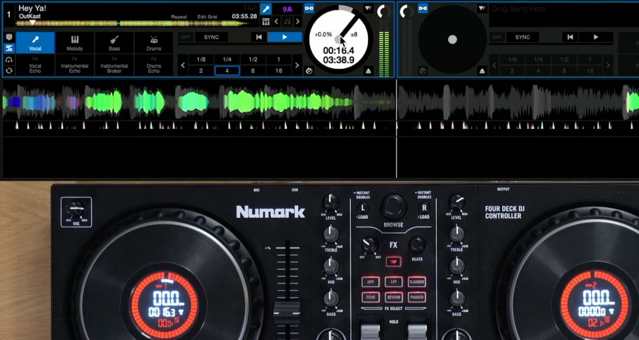This screenshot has height=340, width=639.
Task: Click the red TAP button on the controller
Action: [x=393, y=262]
